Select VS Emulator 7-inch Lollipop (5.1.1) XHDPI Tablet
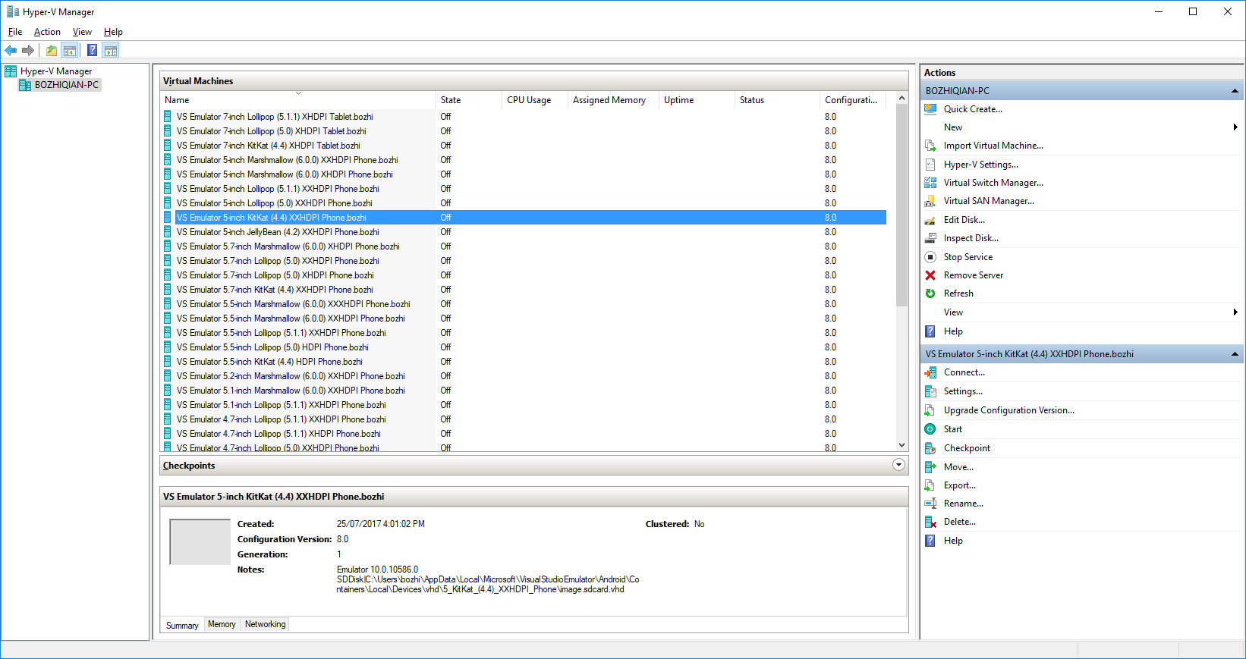 click(x=524, y=117)
